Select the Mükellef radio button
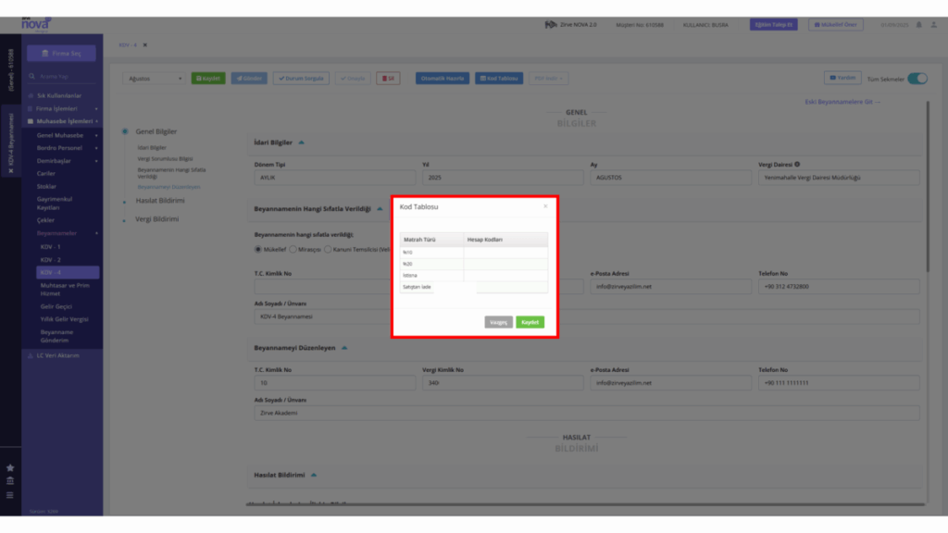Image resolution: width=948 pixels, height=533 pixels. pyautogui.click(x=258, y=249)
